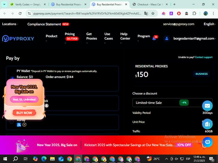Bookmark this page with the star icon

(153, 14)
